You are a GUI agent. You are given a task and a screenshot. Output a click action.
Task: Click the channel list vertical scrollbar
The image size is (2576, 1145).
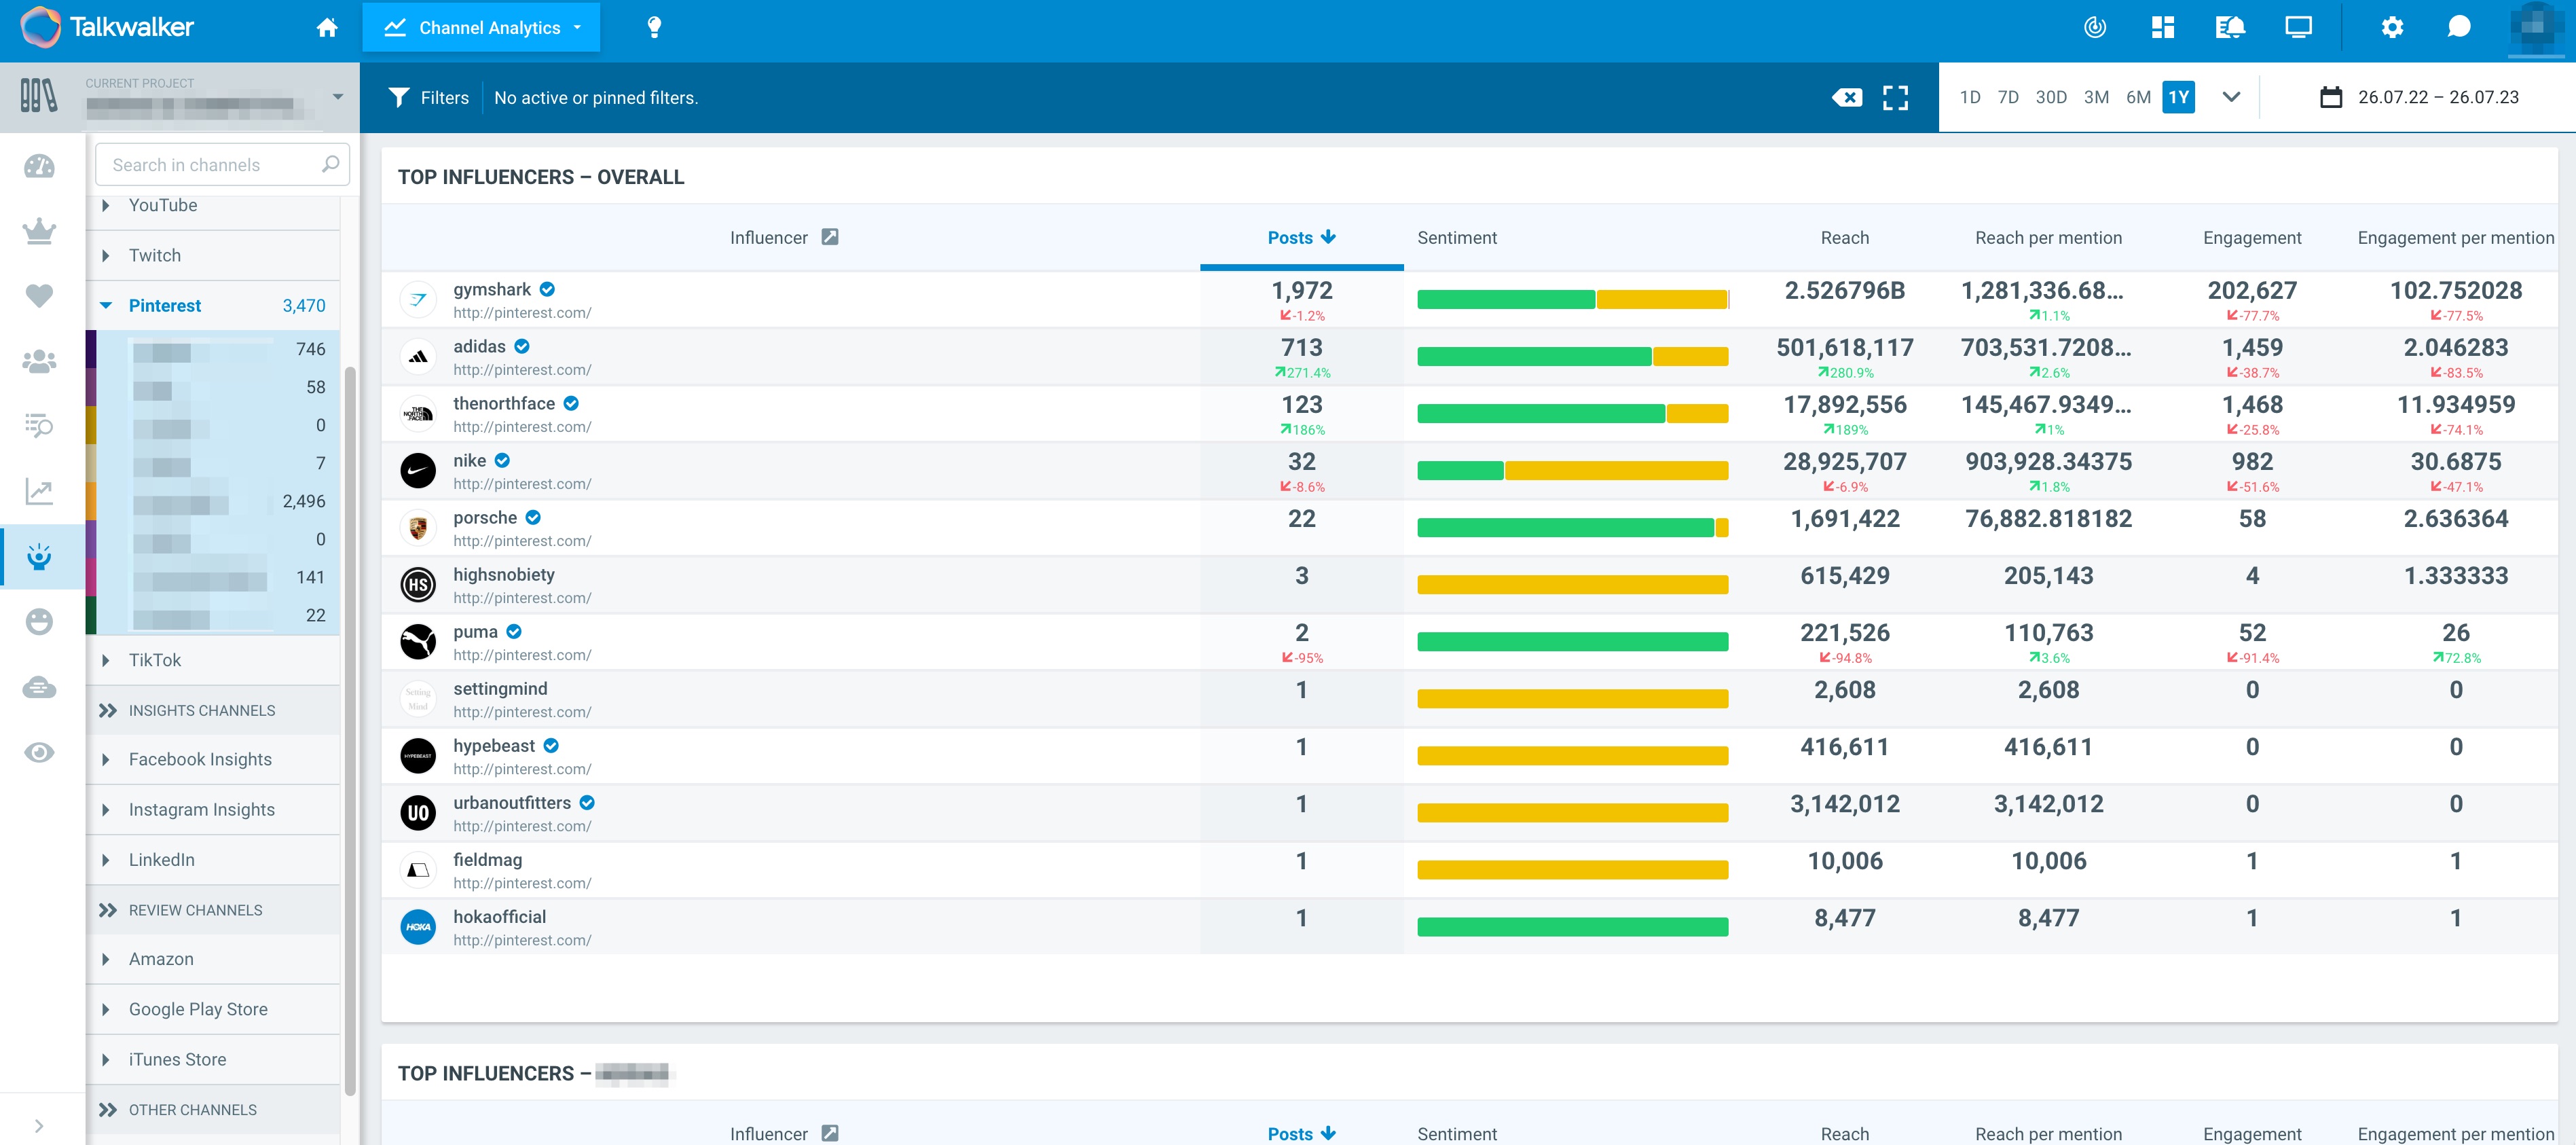[x=350, y=730]
